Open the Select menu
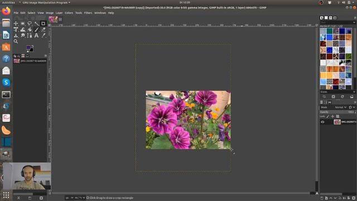Image resolution: width=357 pixels, height=201 pixels. pos(31,13)
